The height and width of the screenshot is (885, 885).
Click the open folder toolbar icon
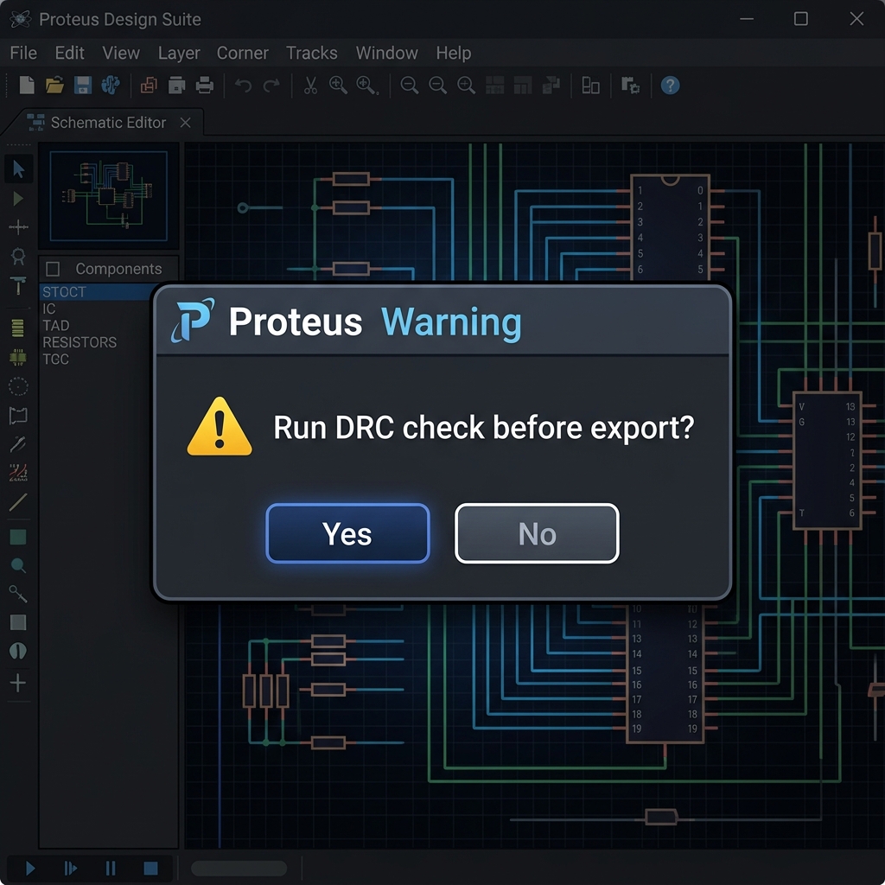pyautogui.click(x=54, y=86)
